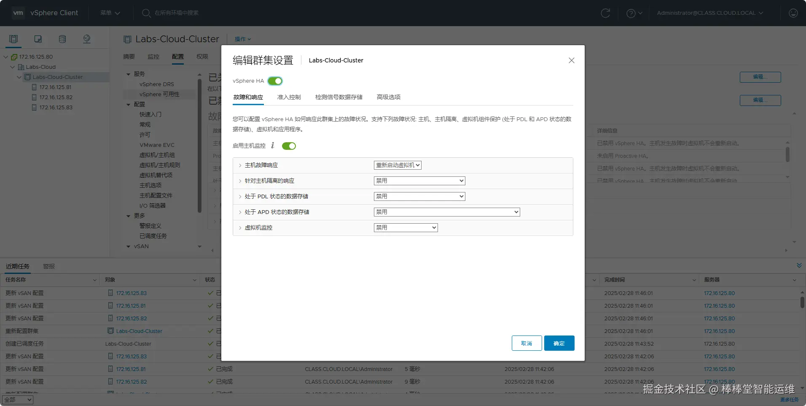Click the recent tasks vertical scrollbar

(802, 303)
